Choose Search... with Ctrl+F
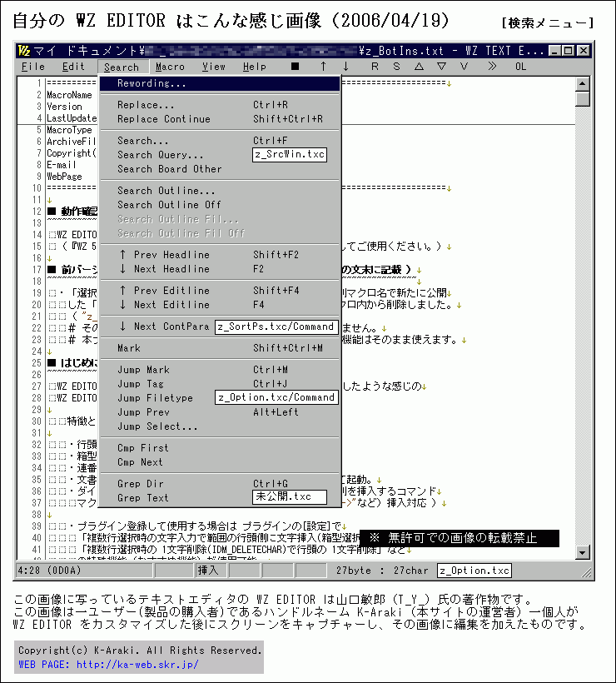Viewport: 616px width, 683px height. [x=220, y=141]
